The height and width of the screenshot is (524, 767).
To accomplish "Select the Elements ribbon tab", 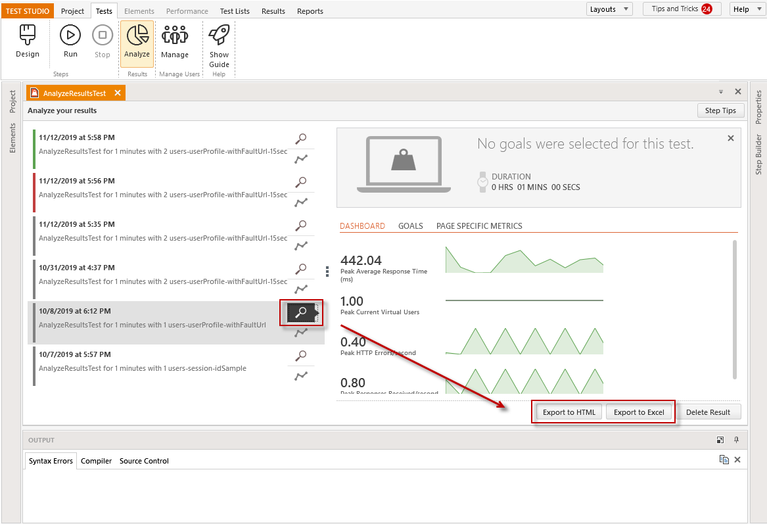I will click(139, 11).
